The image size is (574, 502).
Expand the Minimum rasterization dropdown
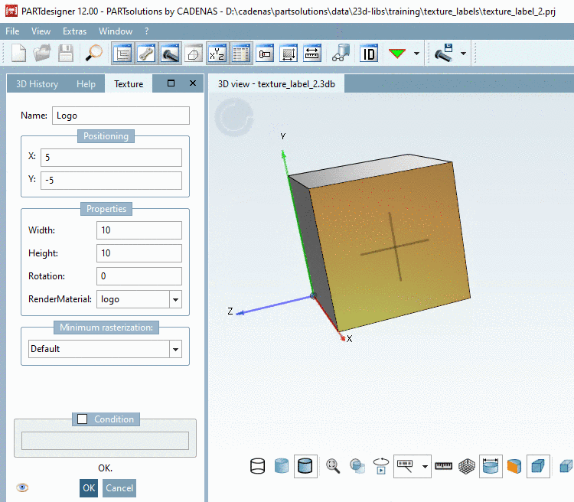pos(175,349)
